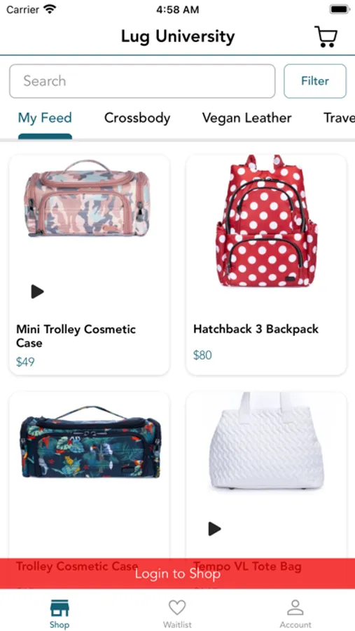The image size is (355, 631).
Task: Play the Tempo VL Tote Bag video
Action: click(x=214, y=529)
